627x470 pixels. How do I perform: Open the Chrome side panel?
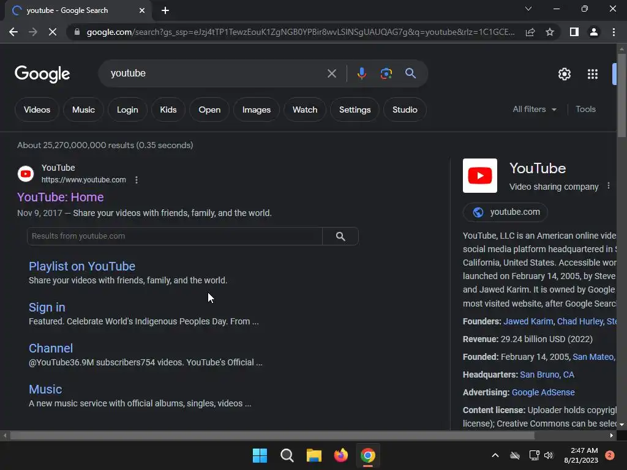[x=574, y=32]
